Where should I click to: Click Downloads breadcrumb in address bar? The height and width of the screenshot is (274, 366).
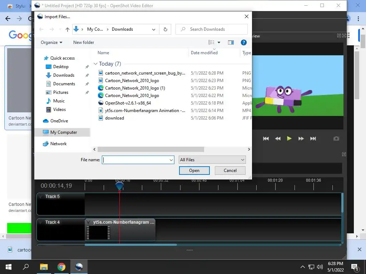(x=122, y=29)
